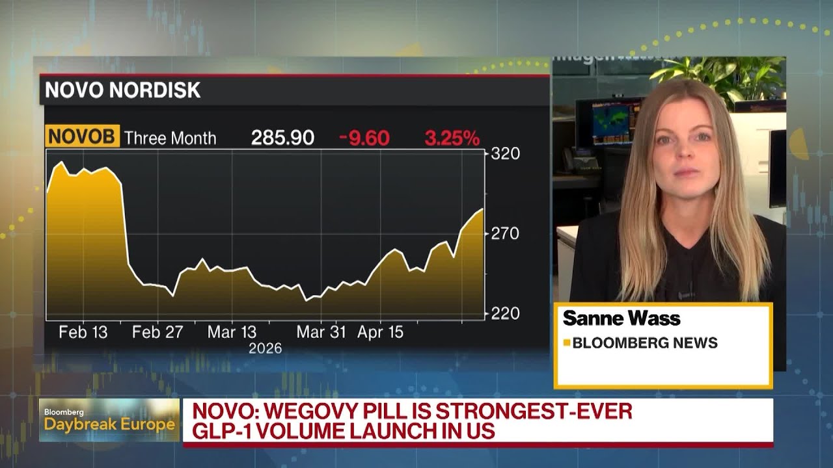Click the Sanne Wass name caption
The image size is (833, 468).
(621, 318)
